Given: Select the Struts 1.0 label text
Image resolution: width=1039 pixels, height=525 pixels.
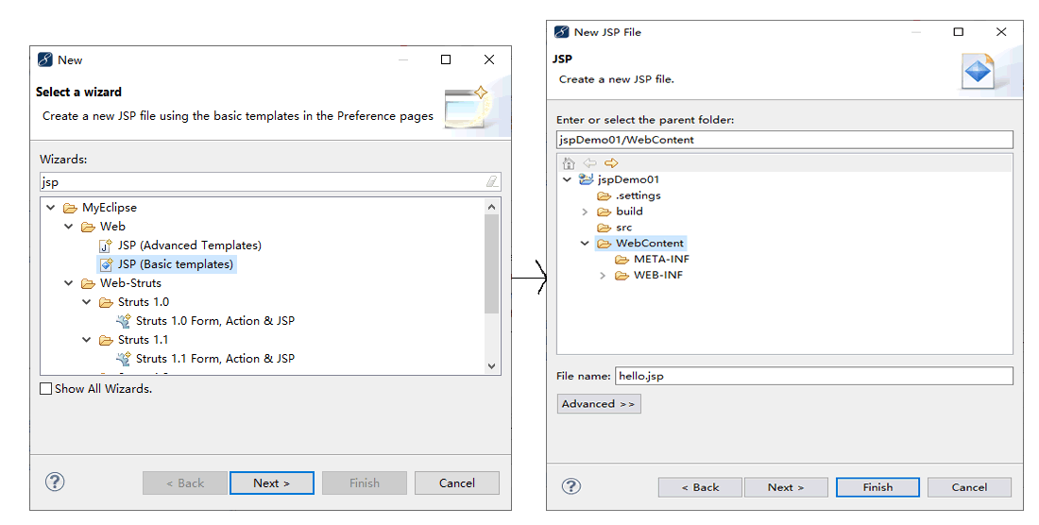Looking at the screenshot, I should [x=144, y=302].
